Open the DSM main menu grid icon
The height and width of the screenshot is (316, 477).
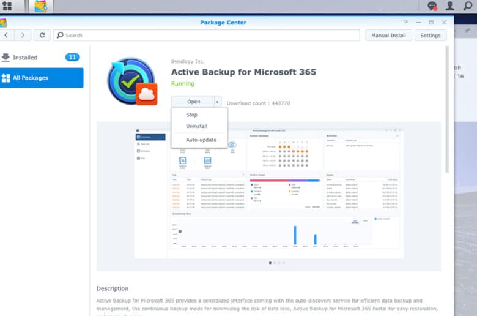point(7,6)
